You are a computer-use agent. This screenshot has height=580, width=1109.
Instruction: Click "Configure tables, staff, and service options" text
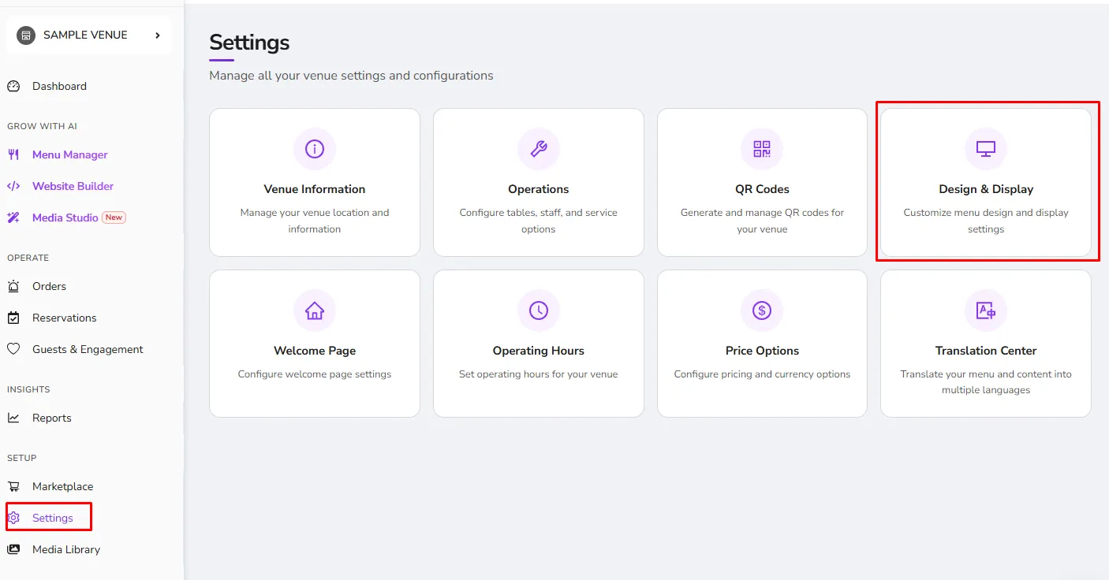pos(539,221)
